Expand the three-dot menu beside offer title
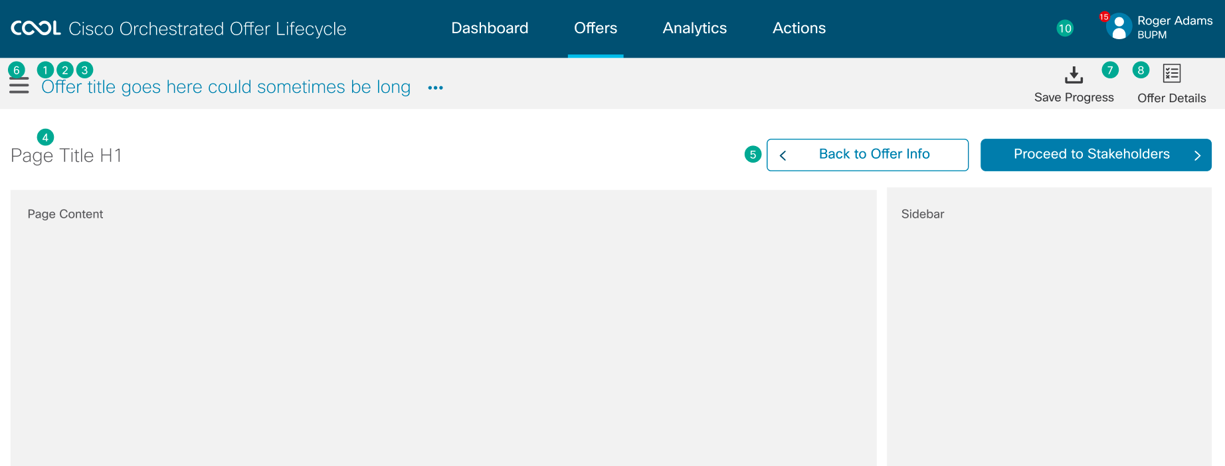The width and height of the screenshot is (1225, 466). coord(435,88)
